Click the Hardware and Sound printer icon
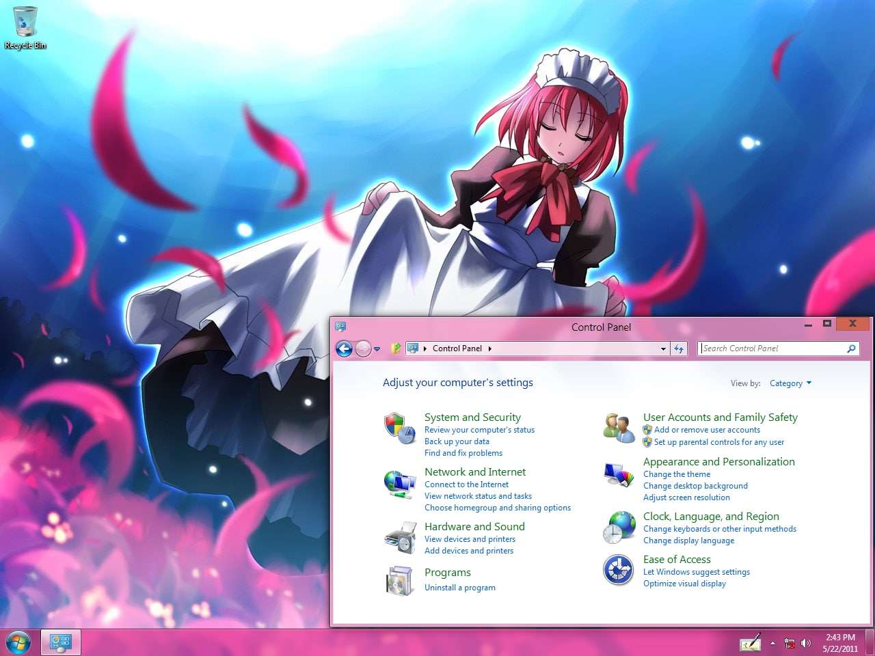This screenshot has width=875, height=656. tap(399, 538)
